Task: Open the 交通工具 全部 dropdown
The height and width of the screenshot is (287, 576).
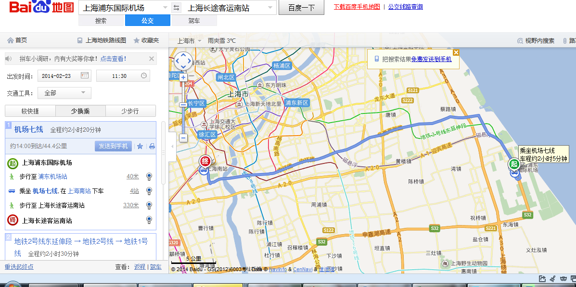Action: (x=64, y=93)
